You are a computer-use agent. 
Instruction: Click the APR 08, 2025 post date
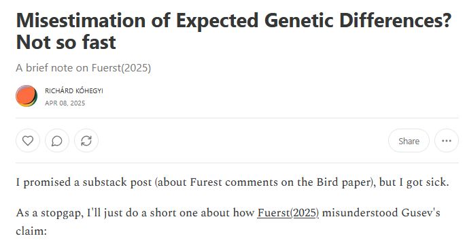tap(65, 103)
